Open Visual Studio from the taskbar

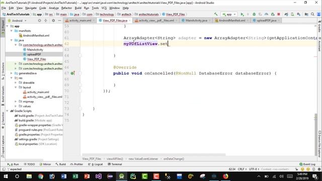click(x=99, y=176)
